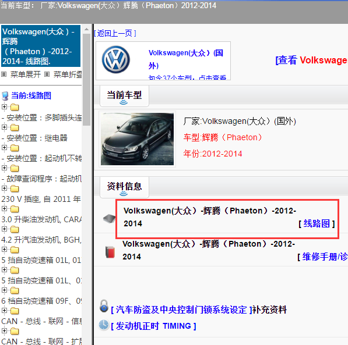This screenshot has height=345, width=348.
Task: Click the folder icon above 6 档自动变速箱 09F
Action: [15, 290]
